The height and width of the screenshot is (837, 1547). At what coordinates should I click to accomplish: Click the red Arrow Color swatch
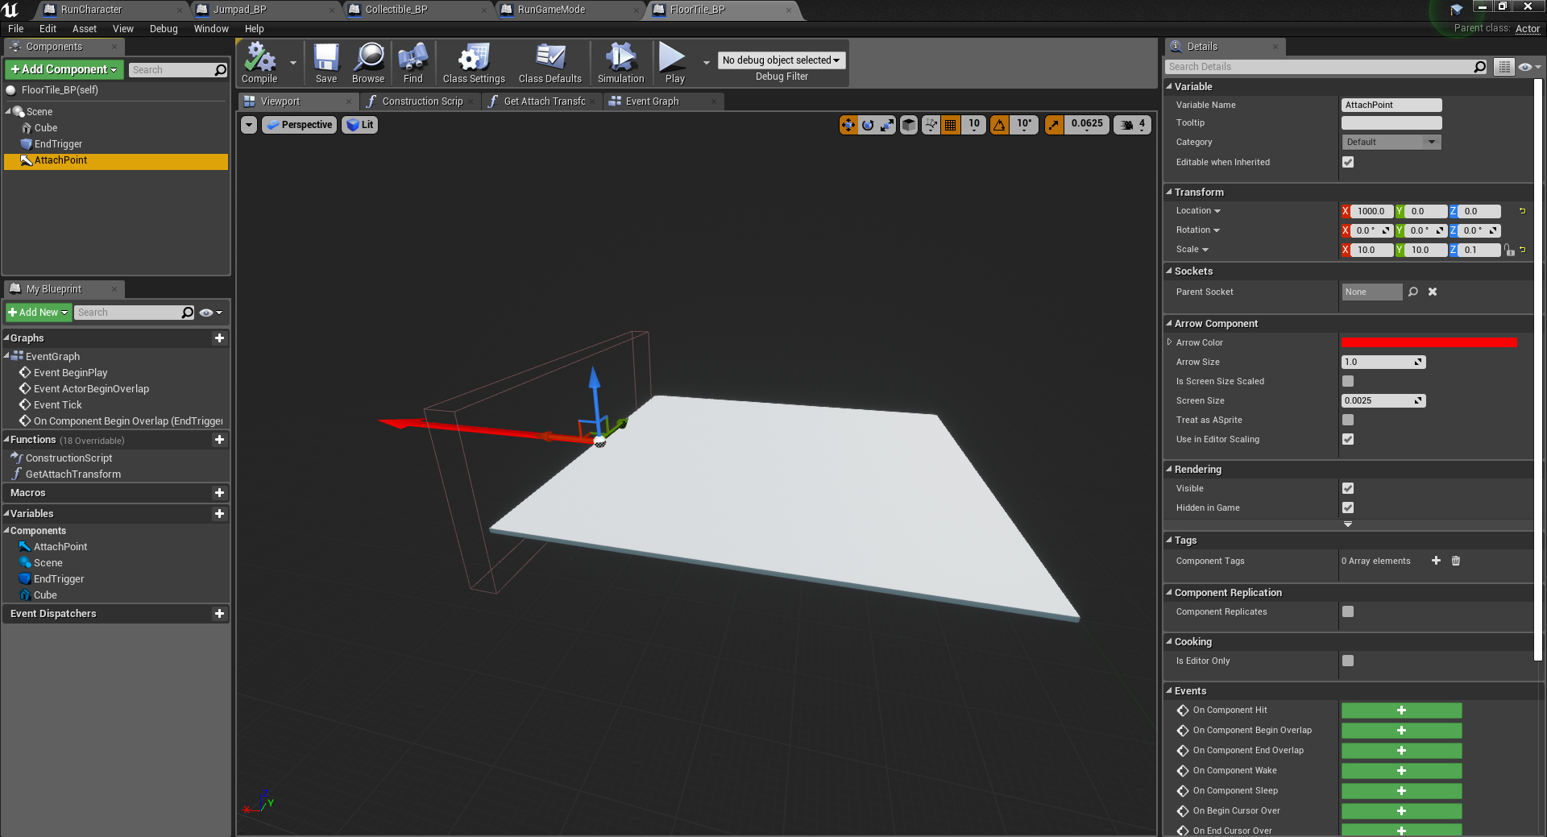(x=1429, y=343)
